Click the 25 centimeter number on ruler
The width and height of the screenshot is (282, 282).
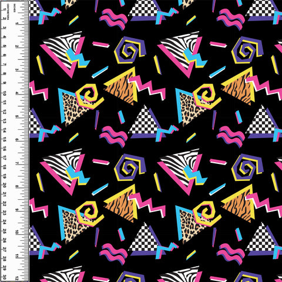(4, 231)
